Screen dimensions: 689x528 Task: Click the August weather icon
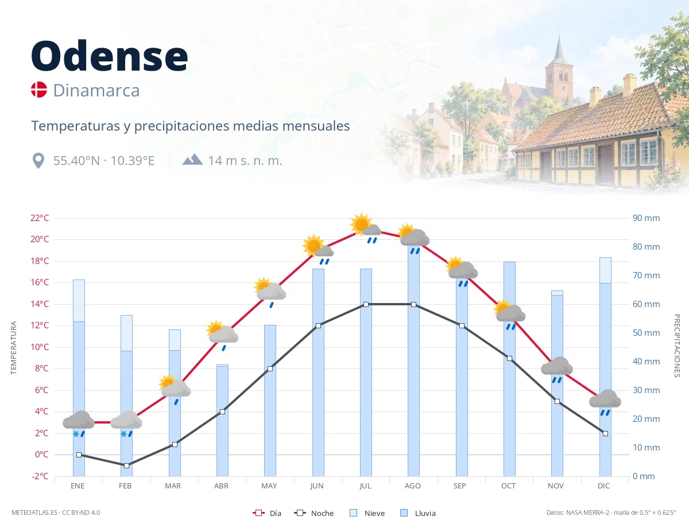413,239
